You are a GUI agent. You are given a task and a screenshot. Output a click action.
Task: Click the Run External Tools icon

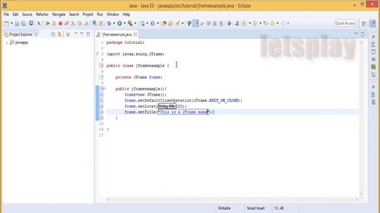[x=130, y=24]
